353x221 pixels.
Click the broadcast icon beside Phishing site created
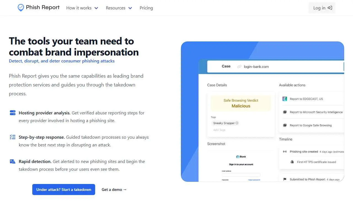click(x=285, y=152)
